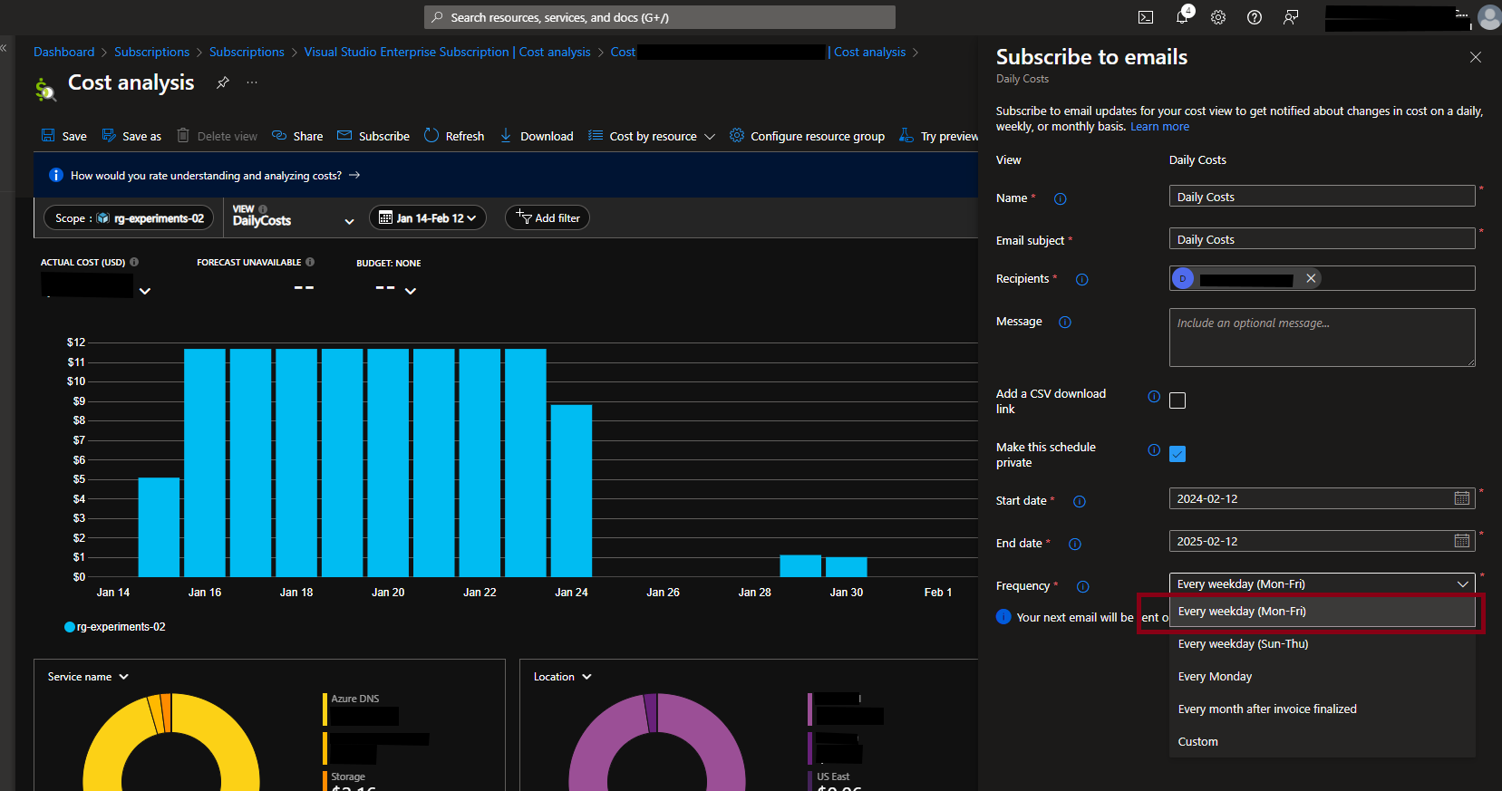1502x791 pixels.
Task: Open Configure resource group
Action: coord(807,136)
